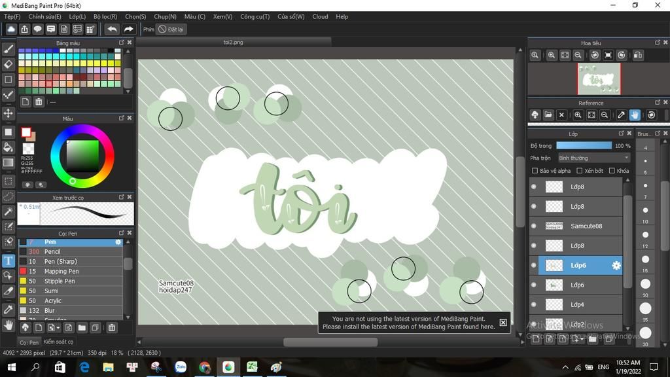This screenshot has height=377, width=670.
Task: Toggle visibility of the topmost Lớp8 layer
Action: click(534, 187)
